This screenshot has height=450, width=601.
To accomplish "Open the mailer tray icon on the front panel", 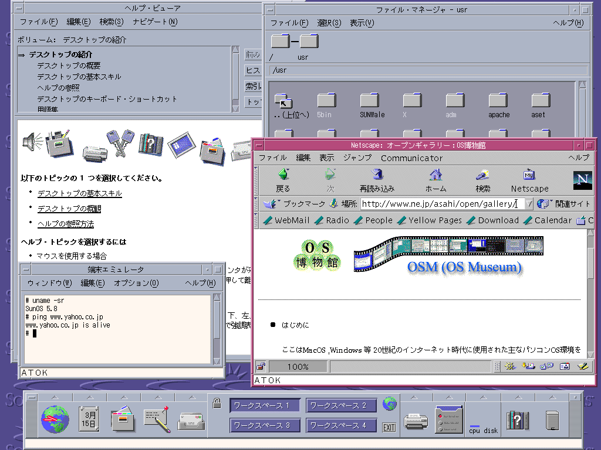I will pyautogui.click(x=191, y=421).
